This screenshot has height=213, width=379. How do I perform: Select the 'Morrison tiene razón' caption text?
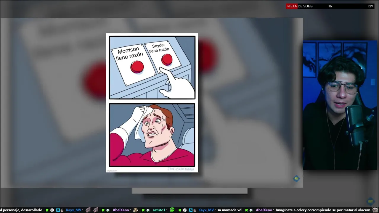129,54
